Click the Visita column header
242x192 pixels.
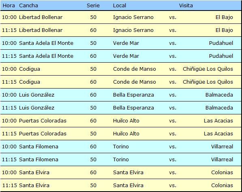(186, 6)
